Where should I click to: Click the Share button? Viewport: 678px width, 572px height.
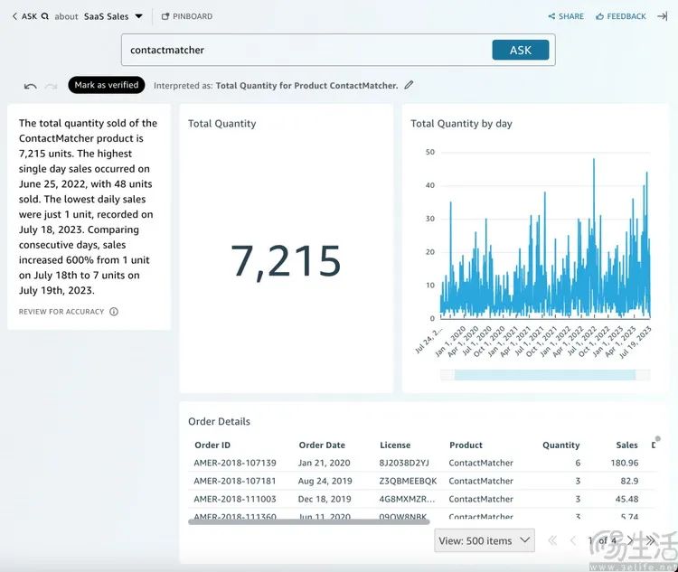[566, 16]
